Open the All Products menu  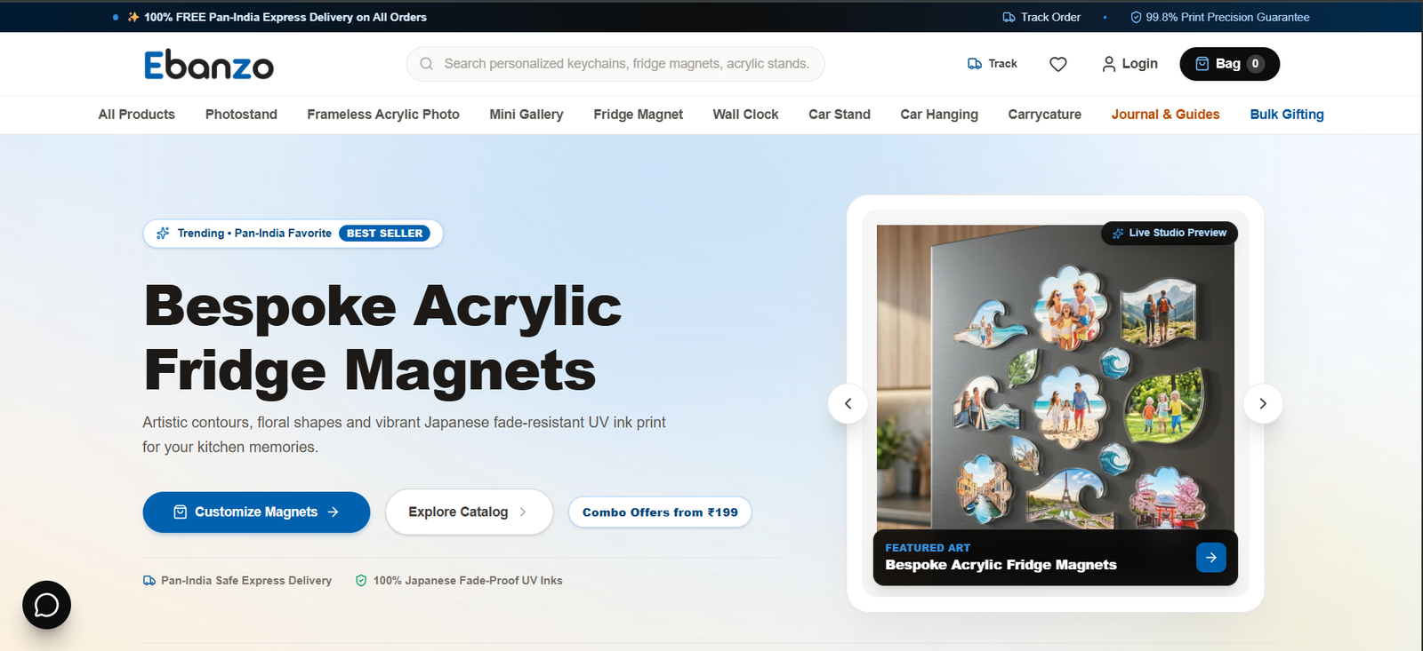click(137, 115)
